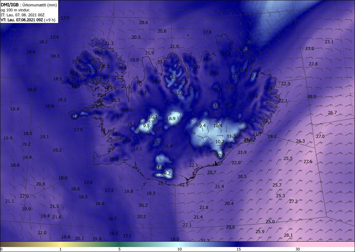The image size is (355, 252).
Task: Click the 16.6 value on the map
Action: (x=31, y=52)
